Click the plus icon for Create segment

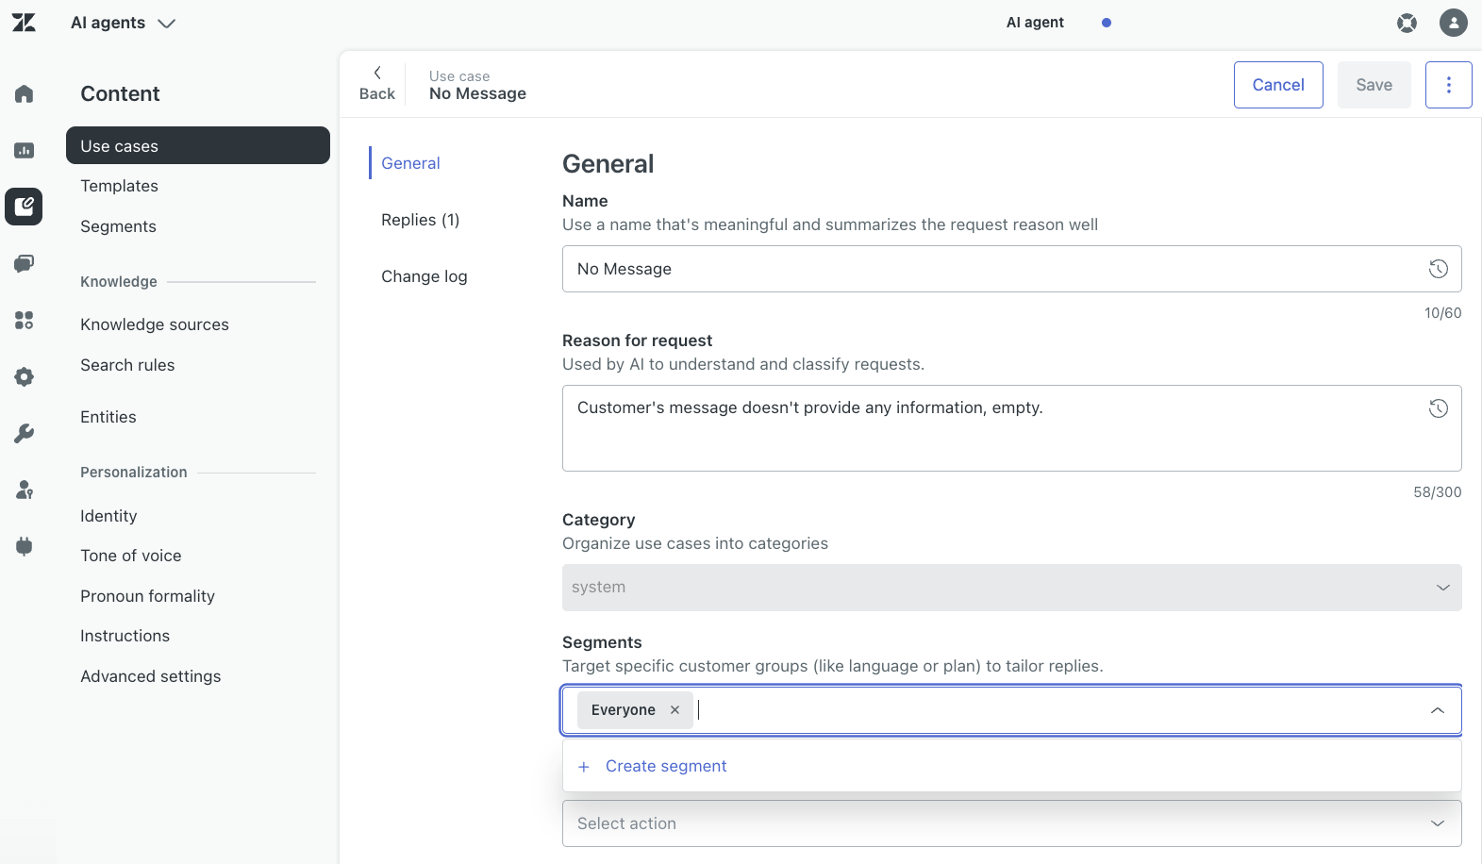pos(584,767)
